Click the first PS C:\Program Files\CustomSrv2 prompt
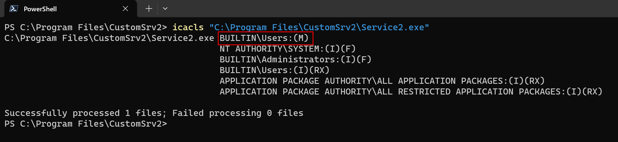This screenshot has height=142, width=618. click(x=86, y=27)
